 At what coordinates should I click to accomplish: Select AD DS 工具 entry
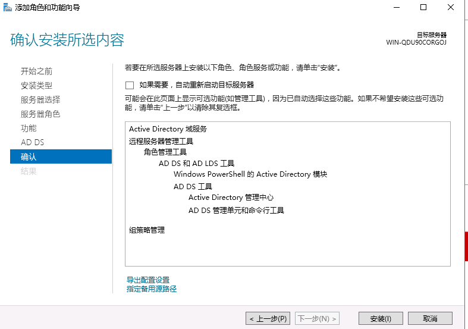(x=193, y=187)
